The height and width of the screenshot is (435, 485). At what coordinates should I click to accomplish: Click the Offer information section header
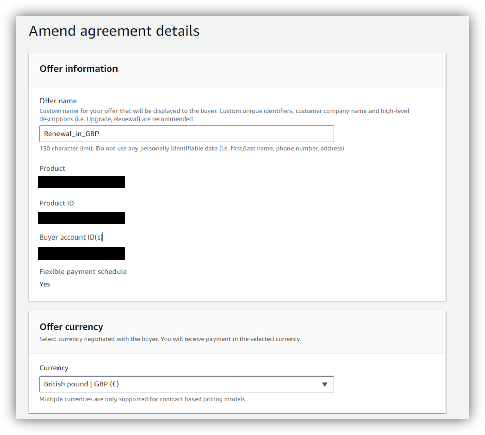78,68
